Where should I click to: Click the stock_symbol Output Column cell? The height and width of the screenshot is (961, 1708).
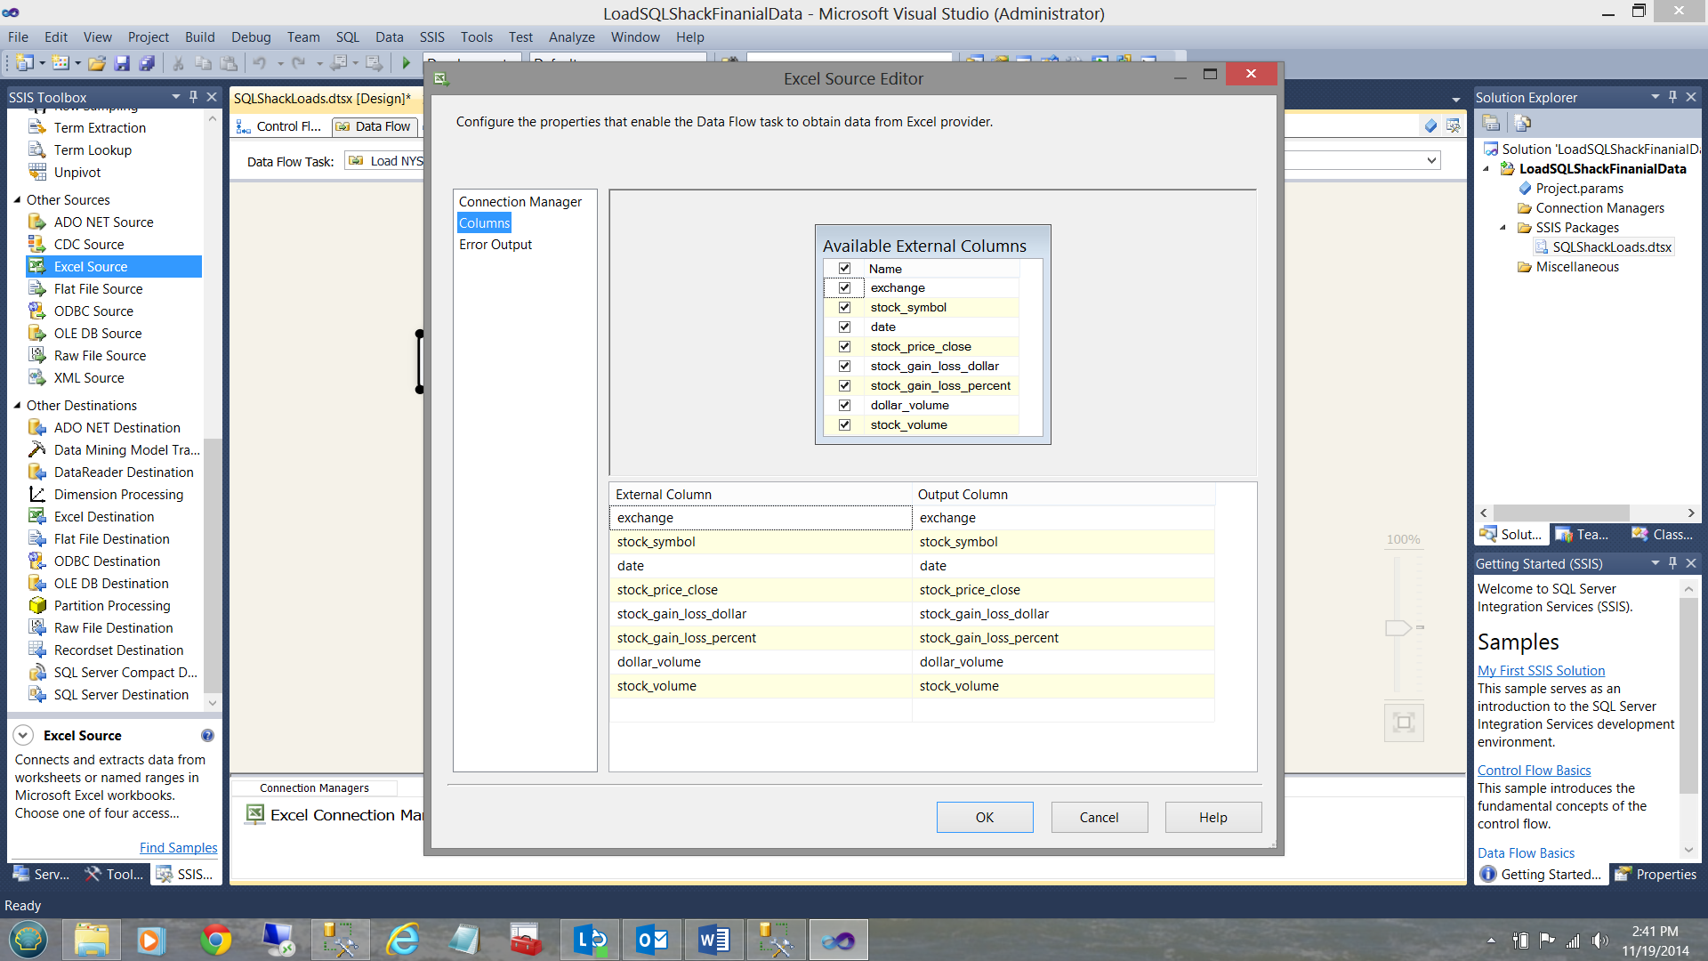[1063, 542]
